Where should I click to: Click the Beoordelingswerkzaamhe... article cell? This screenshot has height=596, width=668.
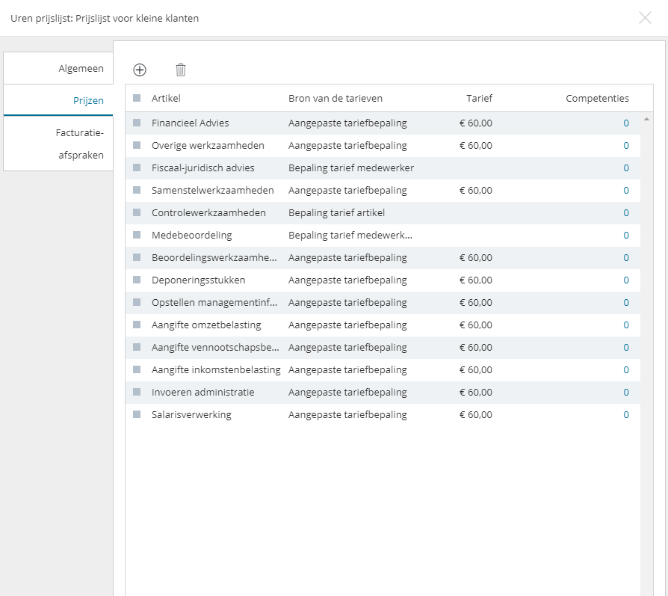pos(214,257)
